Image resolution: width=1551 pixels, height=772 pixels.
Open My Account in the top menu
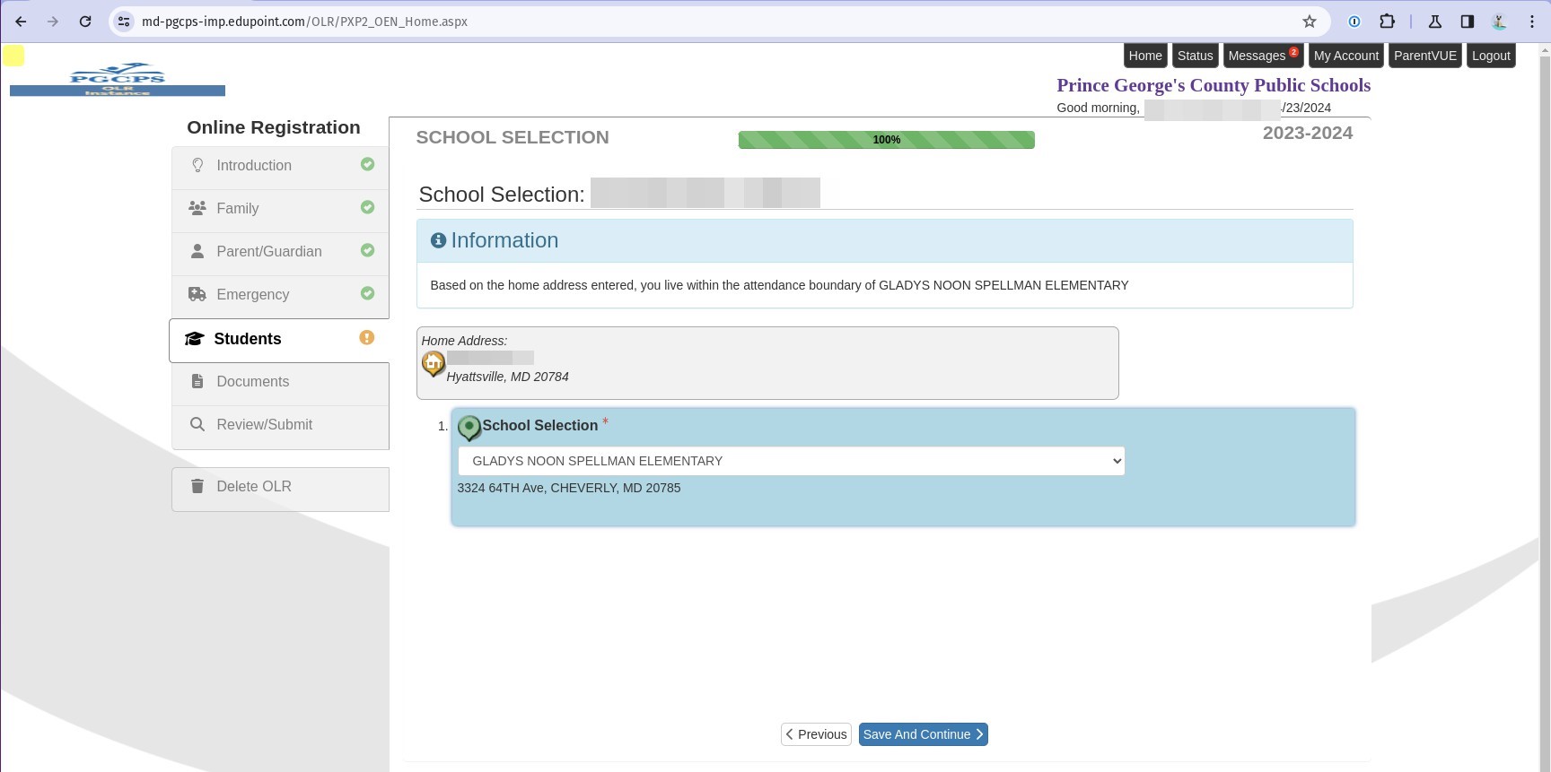coord(1345,56)
